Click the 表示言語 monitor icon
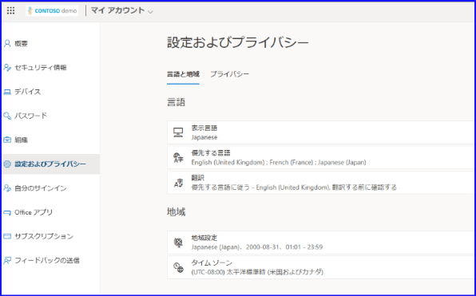 (178, 132)
